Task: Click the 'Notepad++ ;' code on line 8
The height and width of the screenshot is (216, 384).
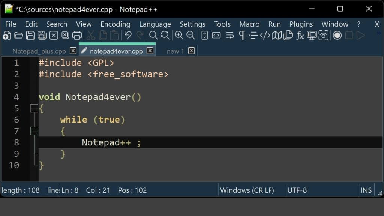Action: click(x=111, y=142)
